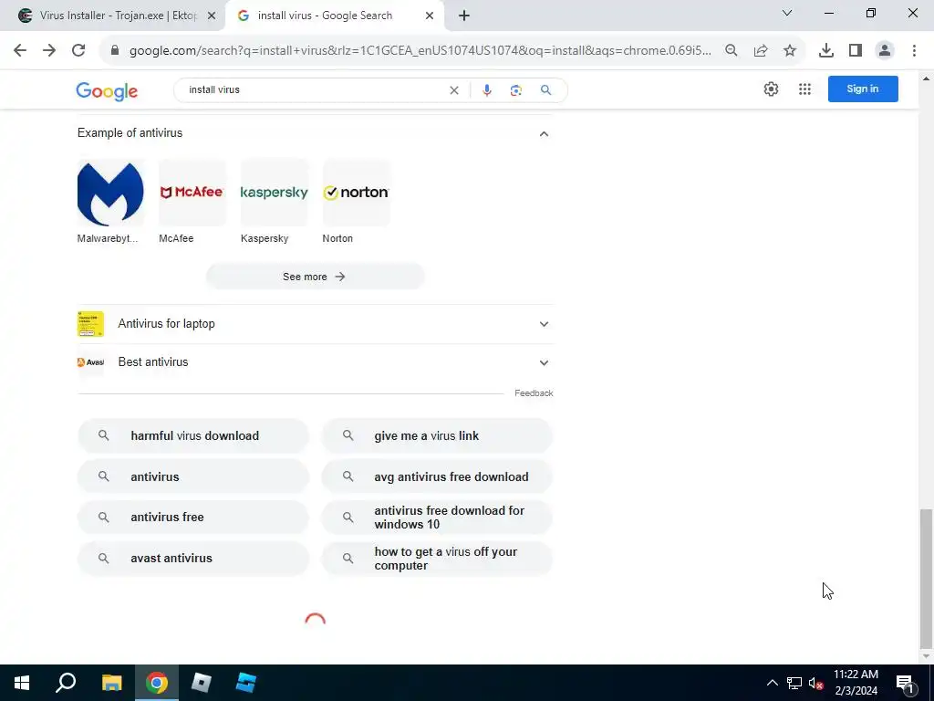This screenshot has width=934, height=701.
Task: Click the Google search input field
Action: (x=316, y=90)
